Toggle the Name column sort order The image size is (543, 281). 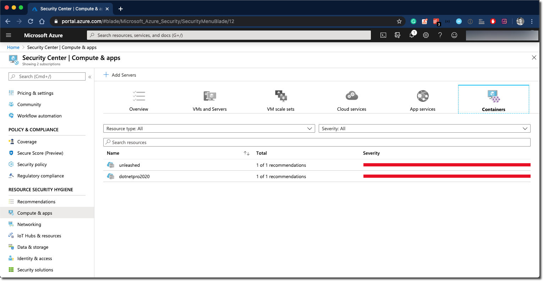click(246, 153)
